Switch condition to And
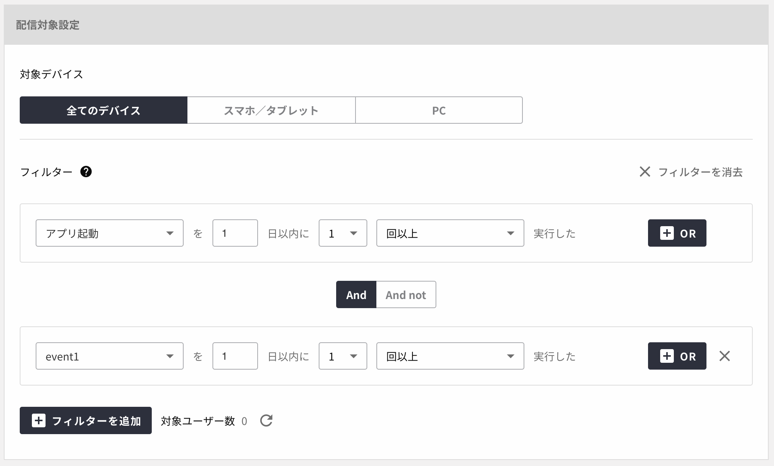Screen dimensions: 774x466 (356, 294)
